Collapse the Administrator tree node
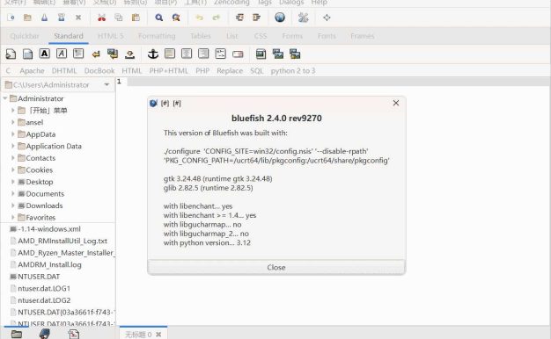551x339 pixels. click(5, 98)
